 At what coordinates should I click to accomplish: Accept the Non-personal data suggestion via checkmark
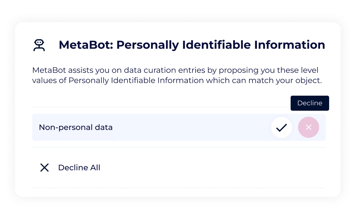coord(281,127)
